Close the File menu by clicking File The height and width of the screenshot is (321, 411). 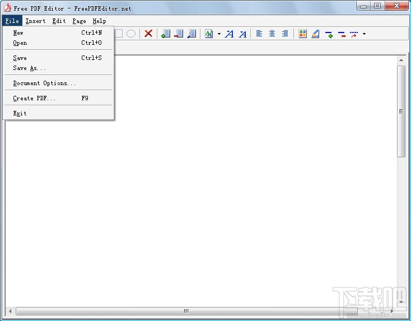tap(12, 21)
